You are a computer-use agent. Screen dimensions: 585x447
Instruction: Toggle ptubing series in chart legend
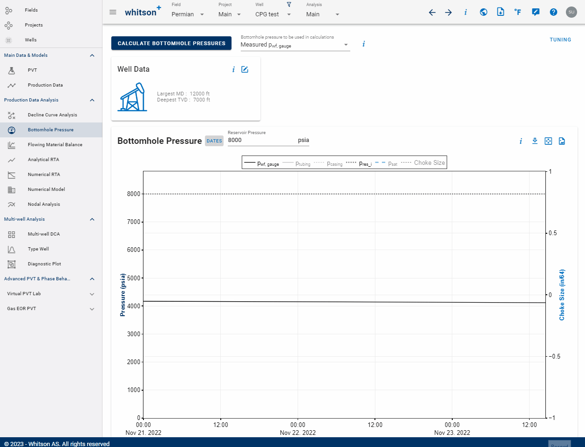(x=296, y=163)
